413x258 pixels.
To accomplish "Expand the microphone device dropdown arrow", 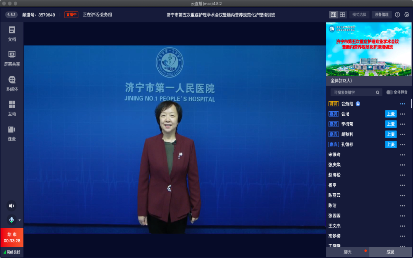I will coord(20,220).
